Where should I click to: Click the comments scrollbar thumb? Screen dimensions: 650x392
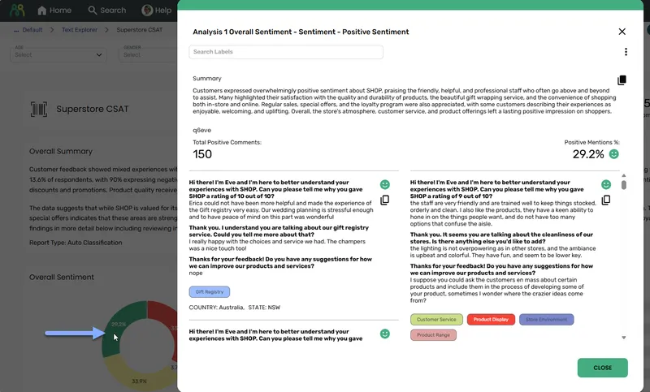click(623, 184)
